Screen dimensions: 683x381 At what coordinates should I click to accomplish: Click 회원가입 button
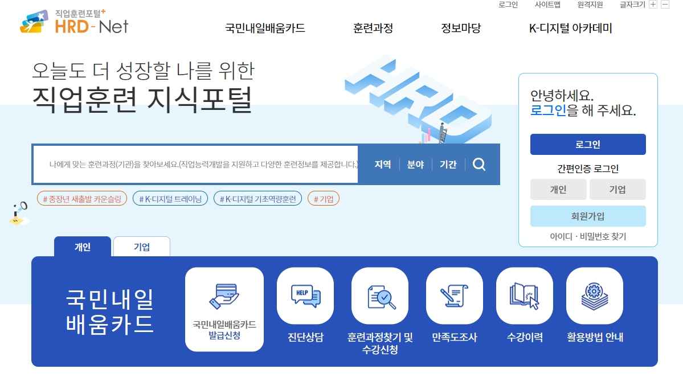tap(588, 216)
